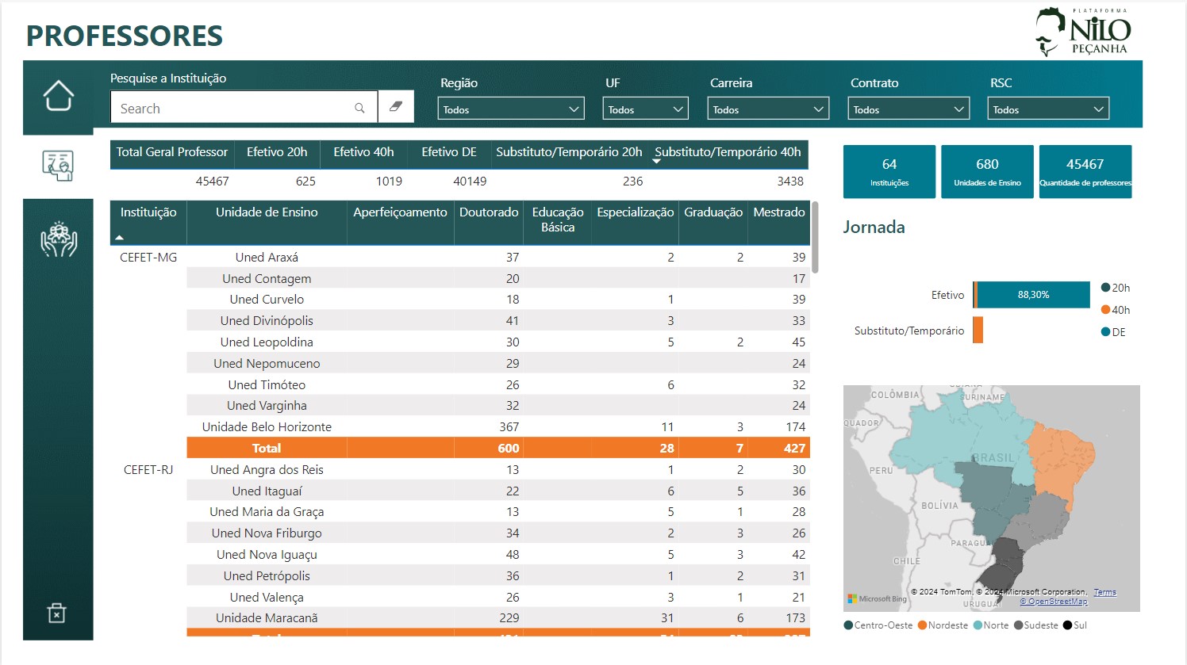The width and height of the screenshot is (1187, 665).
Task: Select the CEFET-RJ institution cell
Action: pyautogui.click(x=148, y=470)
